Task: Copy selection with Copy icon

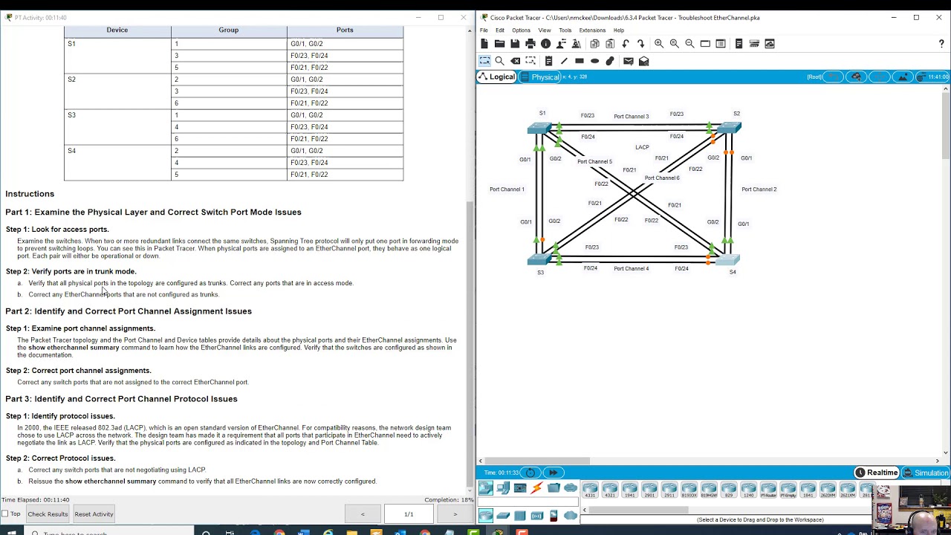Action: click(x=594, y=44)
